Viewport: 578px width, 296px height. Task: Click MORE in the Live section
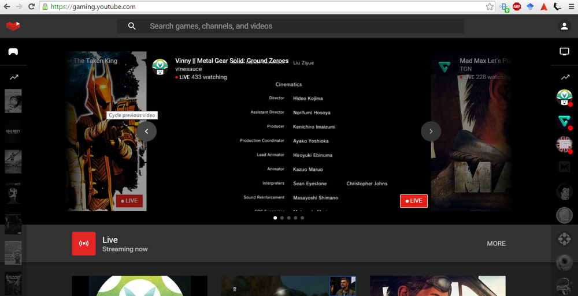(x=496, y=243)
